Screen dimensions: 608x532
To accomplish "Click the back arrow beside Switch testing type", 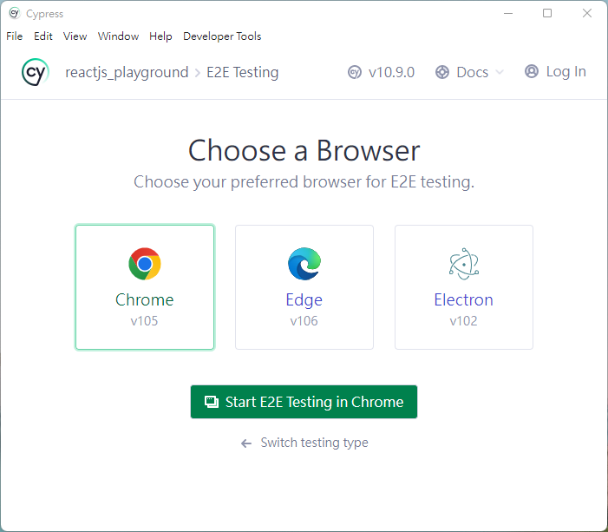I will [x=246, y=443].
